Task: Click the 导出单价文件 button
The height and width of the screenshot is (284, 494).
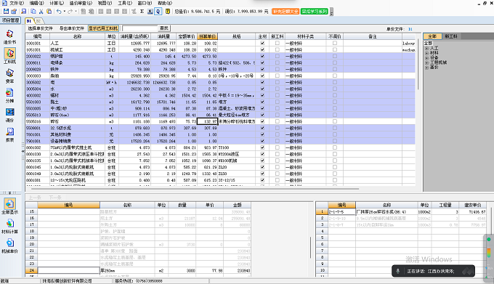Action: point(72,28)
